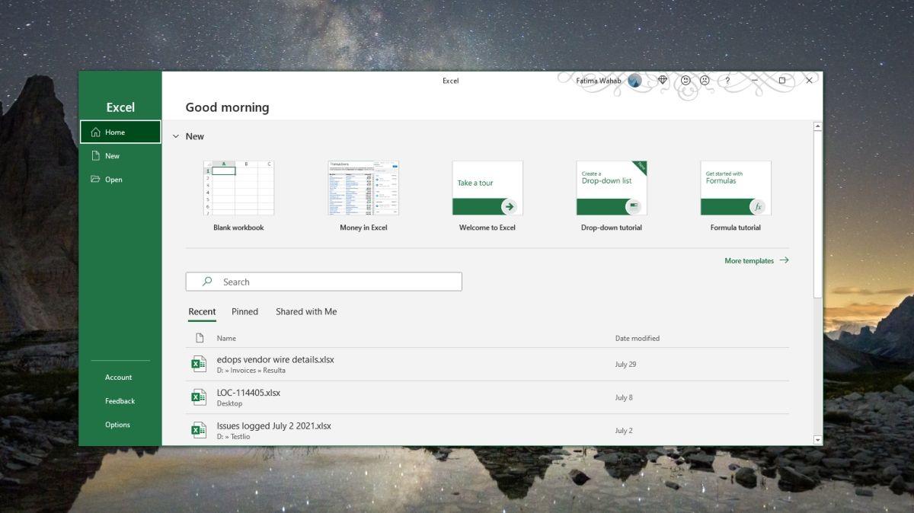
Task: Click the premium diamond icon near the title bar
Action: coord(662,80)
